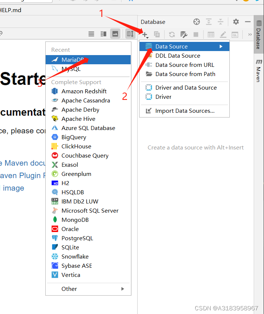This screenshot has height=314, width=264.
Task: Choose Snowflake data source
Action: [88, 257]
